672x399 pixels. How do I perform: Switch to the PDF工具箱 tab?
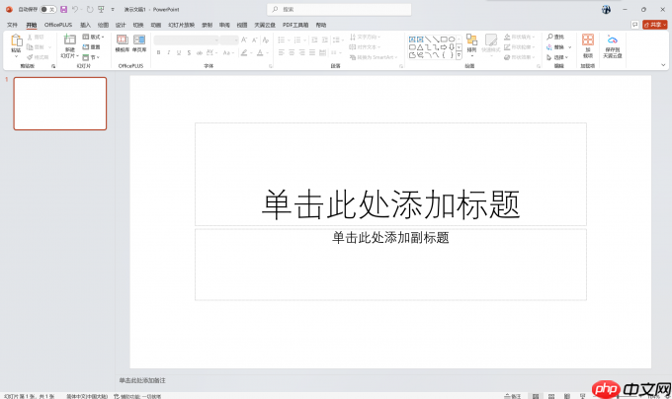[295, 25]
